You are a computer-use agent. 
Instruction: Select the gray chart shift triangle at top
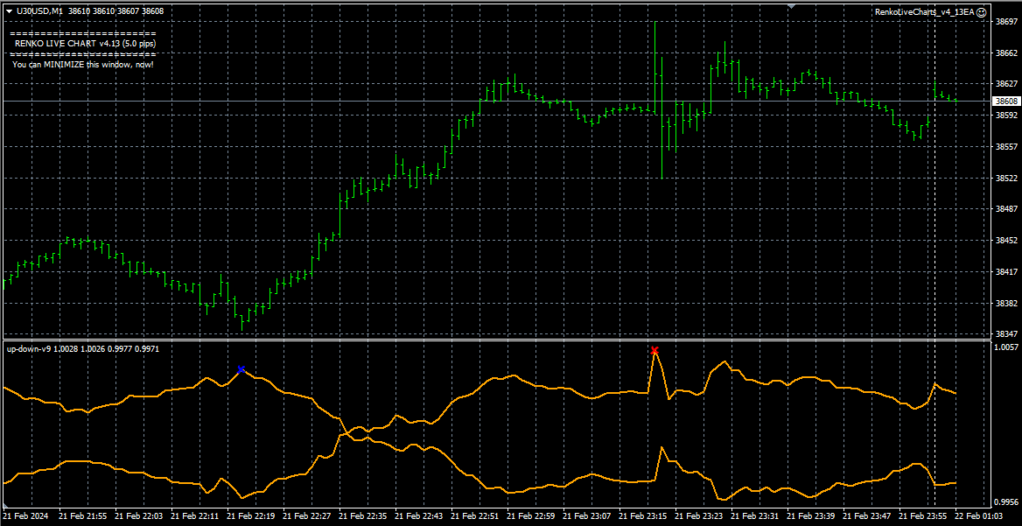[x=792, y=6]
